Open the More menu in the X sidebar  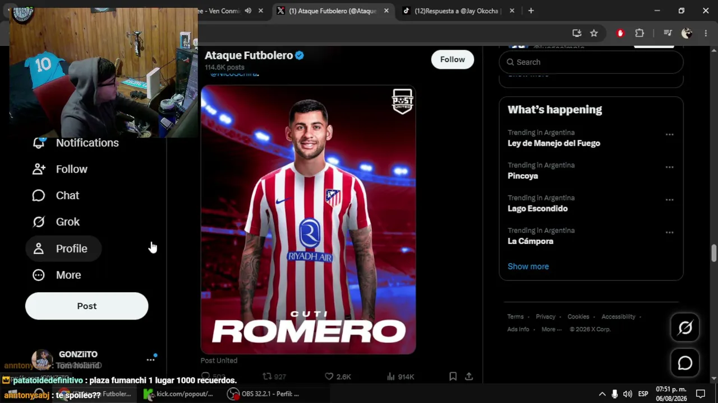coord(57,275)
